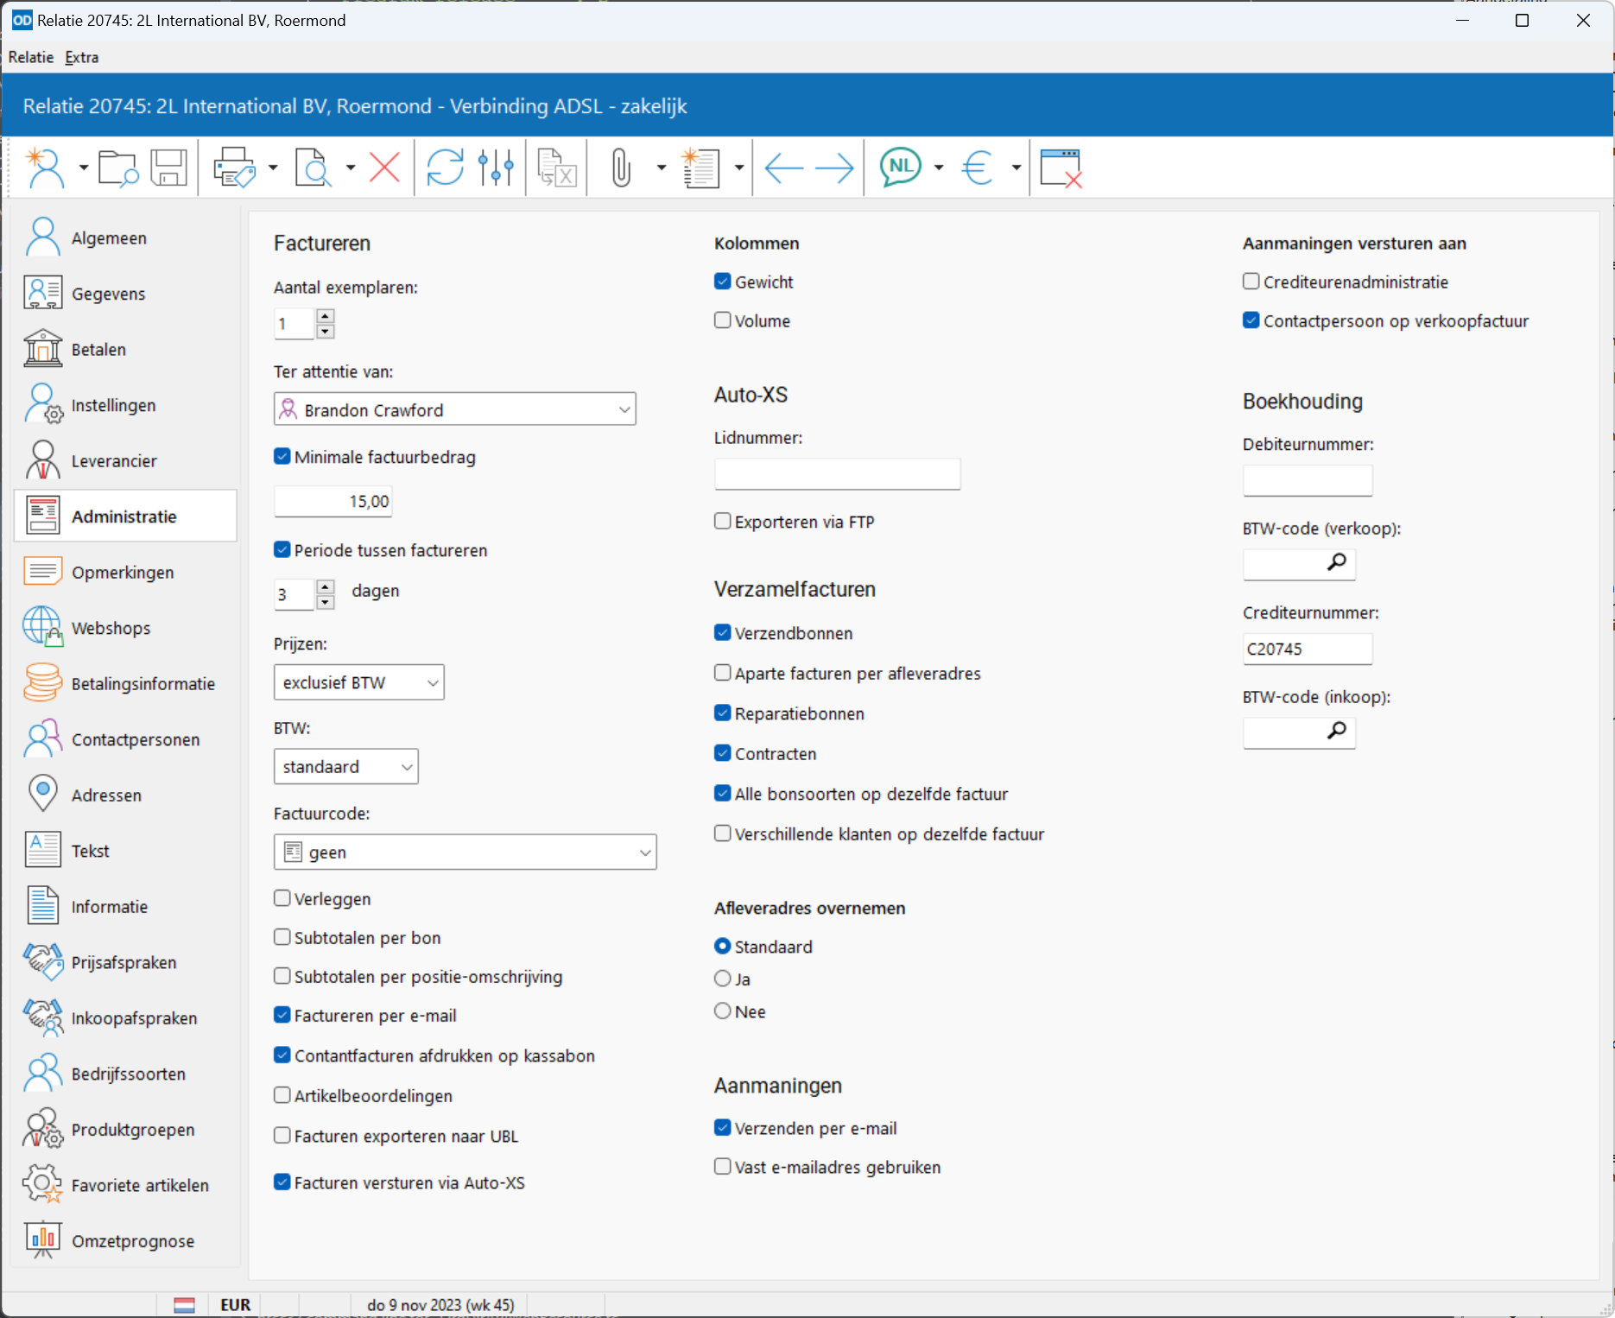The image size is (1615, 1318).
Task: Open the Algemeen section in sidebar
Action: [x=126, y=238]
